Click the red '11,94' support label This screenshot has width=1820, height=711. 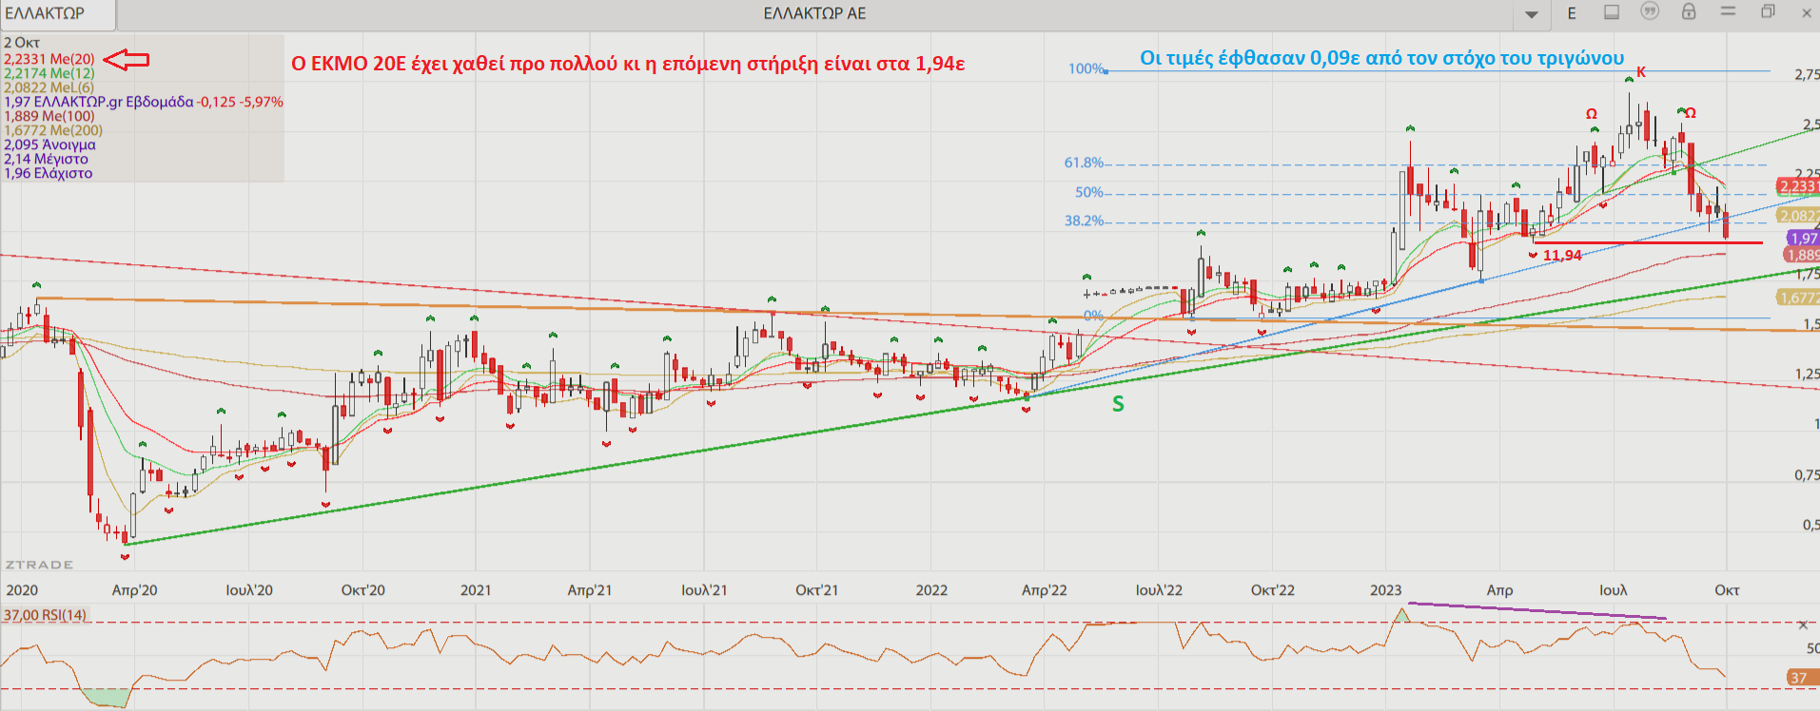[x=1562, y=255]
